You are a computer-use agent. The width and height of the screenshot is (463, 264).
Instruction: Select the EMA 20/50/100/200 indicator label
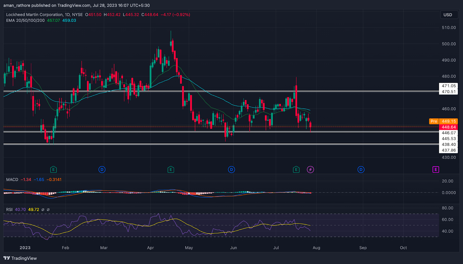[x=25, y=20]
